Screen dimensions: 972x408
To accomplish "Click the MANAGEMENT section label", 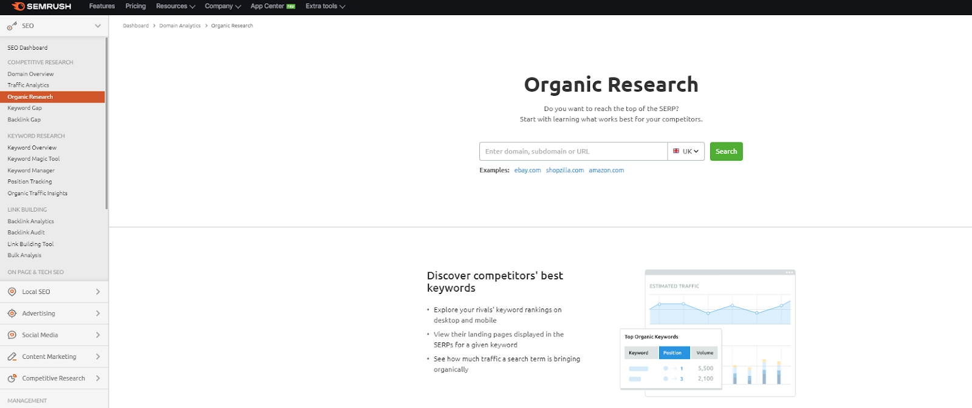I will (27, 401).
